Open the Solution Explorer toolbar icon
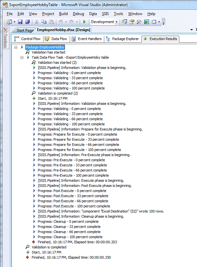 coord(124,22)
